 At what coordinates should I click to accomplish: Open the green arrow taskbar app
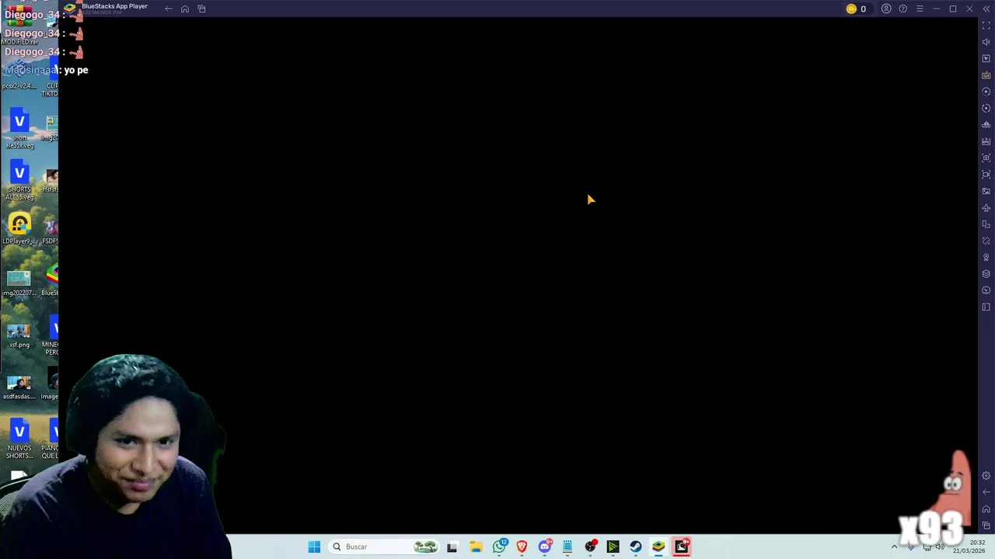pos(613,547)
